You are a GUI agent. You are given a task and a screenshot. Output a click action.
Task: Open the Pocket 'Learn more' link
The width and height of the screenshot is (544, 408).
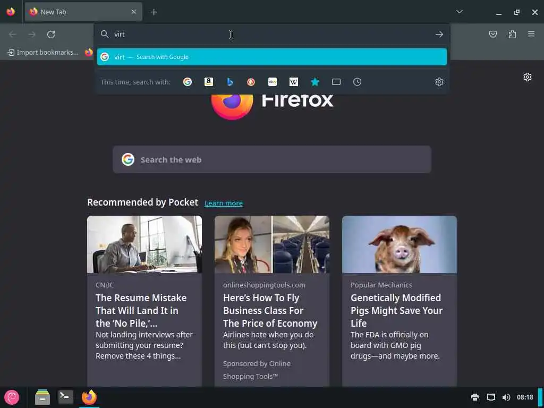click(224, 203)
